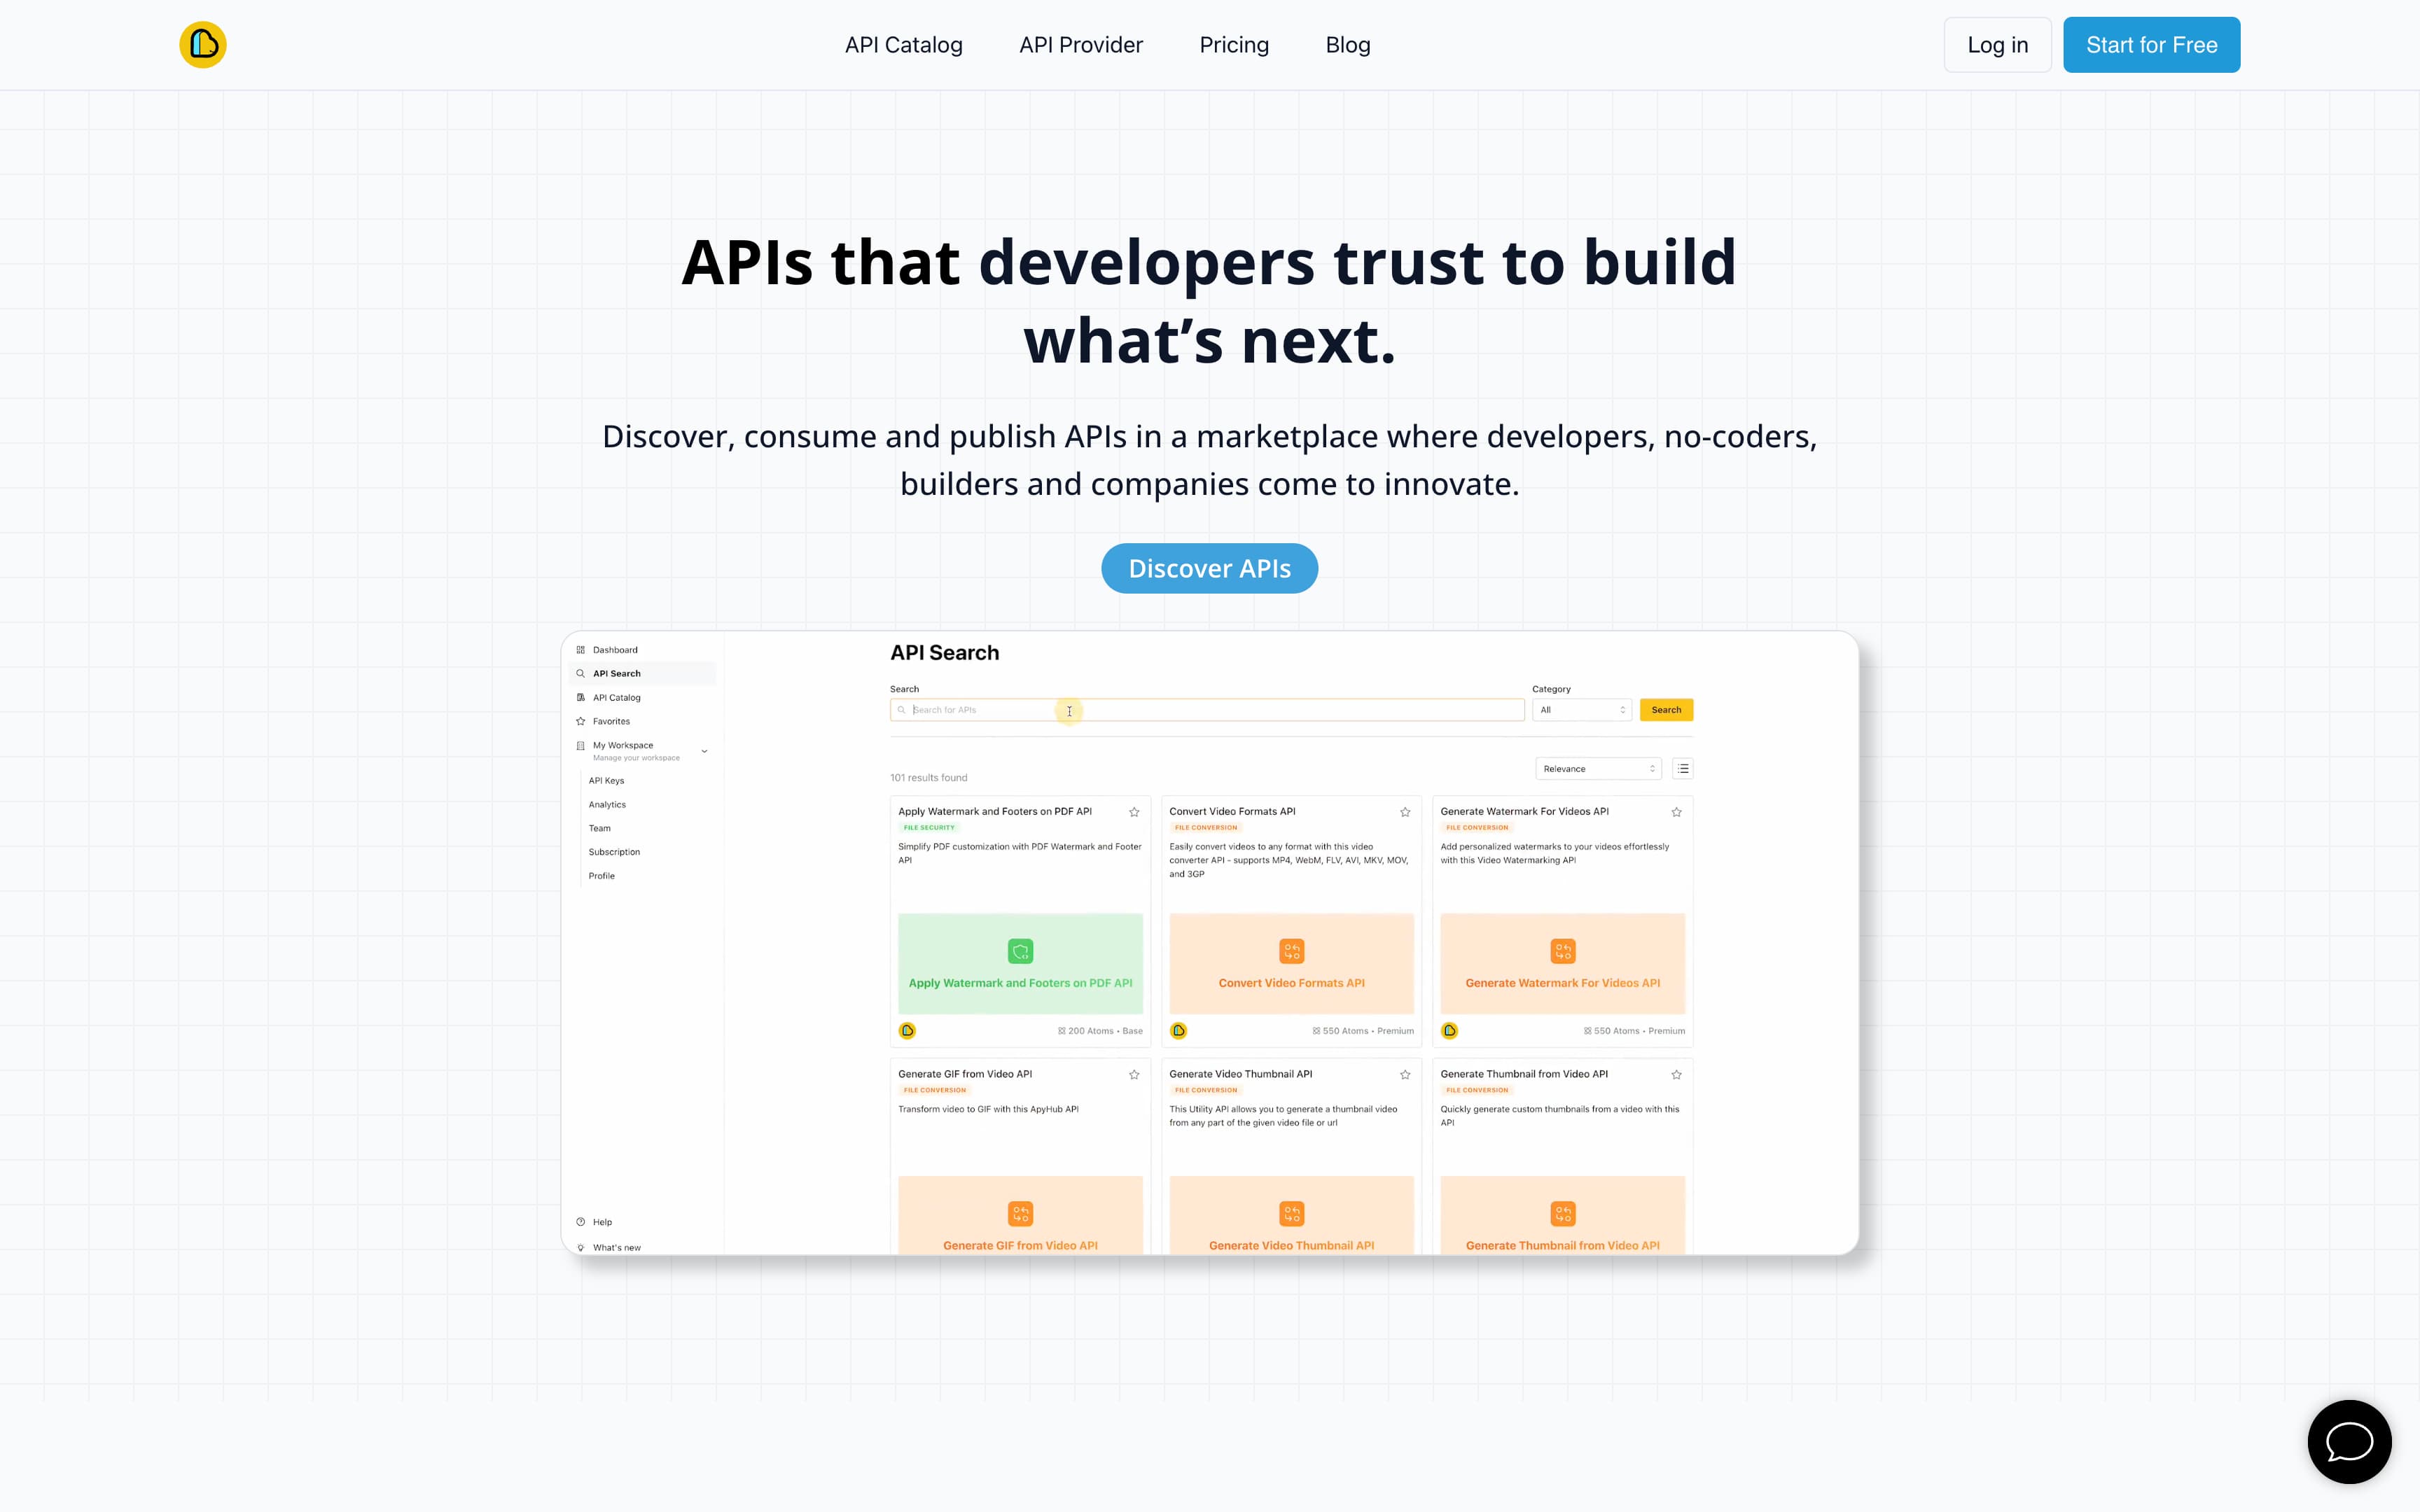Navigate to the Blog menu item
2420x1512 pixels.
(1348, 44)
